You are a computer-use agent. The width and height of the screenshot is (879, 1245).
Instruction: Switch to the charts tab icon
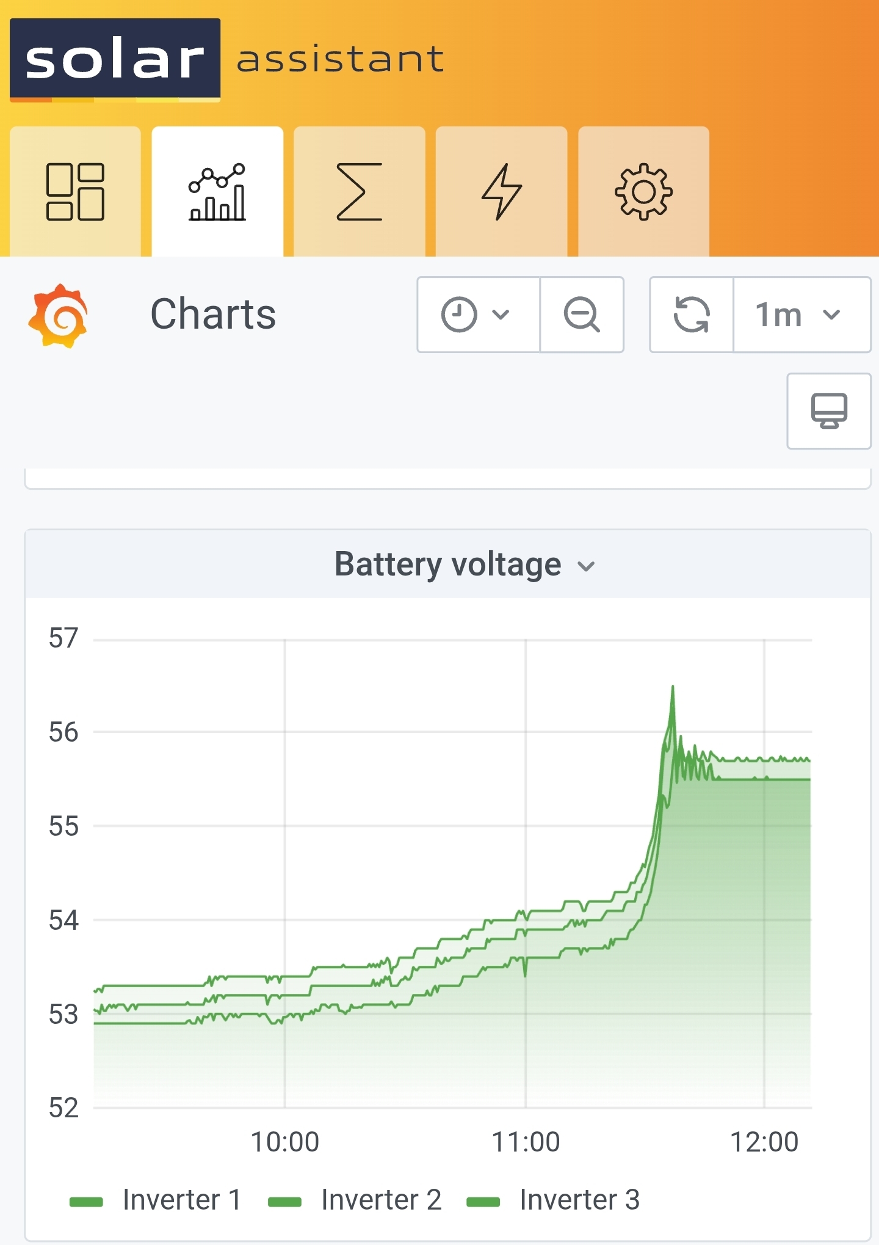pos(217,191)
